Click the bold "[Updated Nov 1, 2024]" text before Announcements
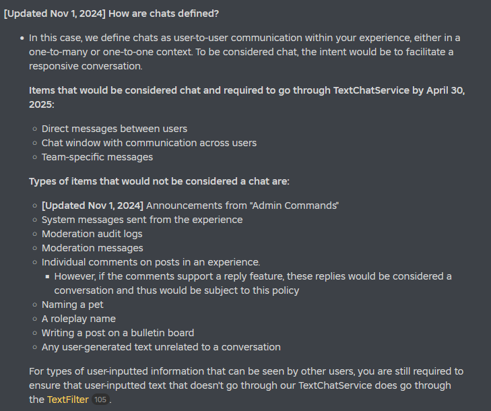491x411 pixels. (x=92, y=205)
